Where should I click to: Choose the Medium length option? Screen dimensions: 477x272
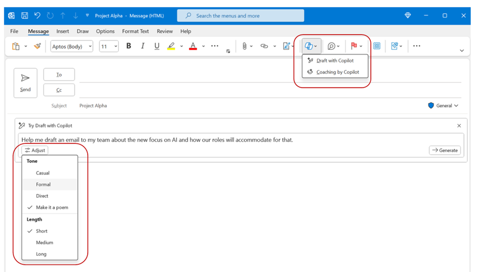click(x=45, y=243)
